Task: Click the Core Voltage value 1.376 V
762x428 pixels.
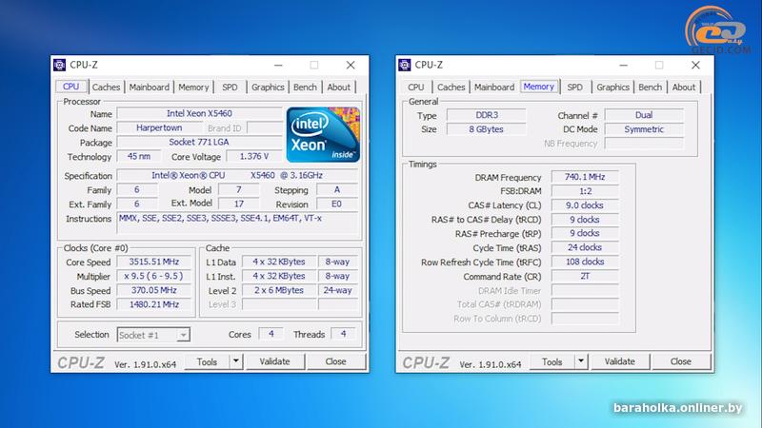Action: click(x=254, y=156)
